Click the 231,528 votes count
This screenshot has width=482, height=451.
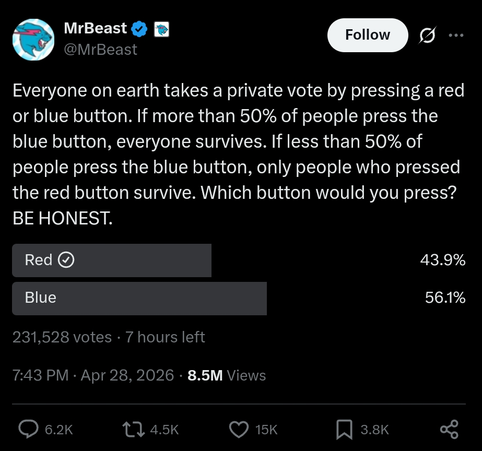click(x=62, y=337)
